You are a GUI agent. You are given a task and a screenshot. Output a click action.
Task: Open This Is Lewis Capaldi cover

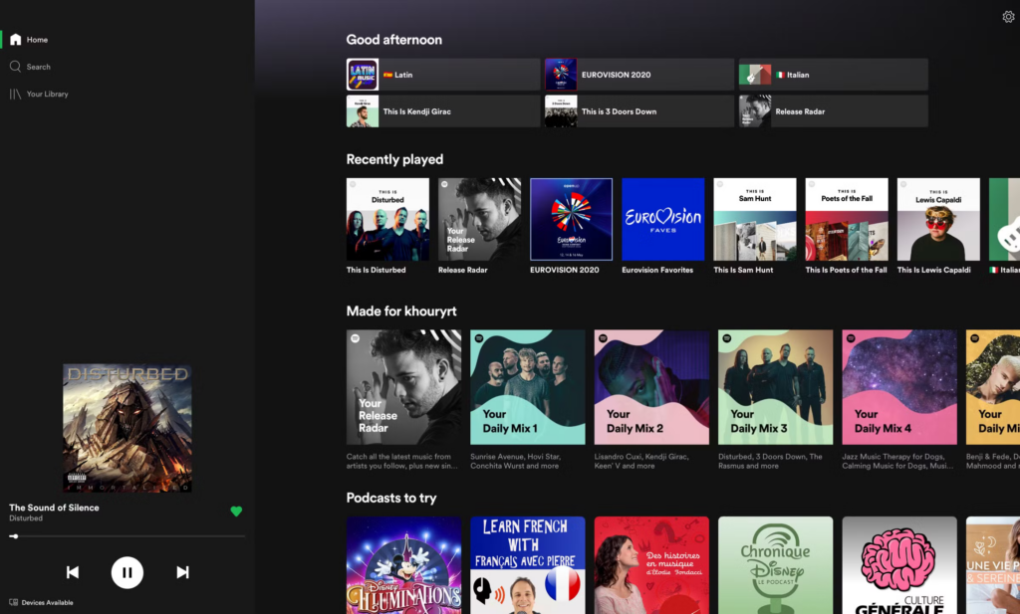pyautogui.click(x=938, y=219)
